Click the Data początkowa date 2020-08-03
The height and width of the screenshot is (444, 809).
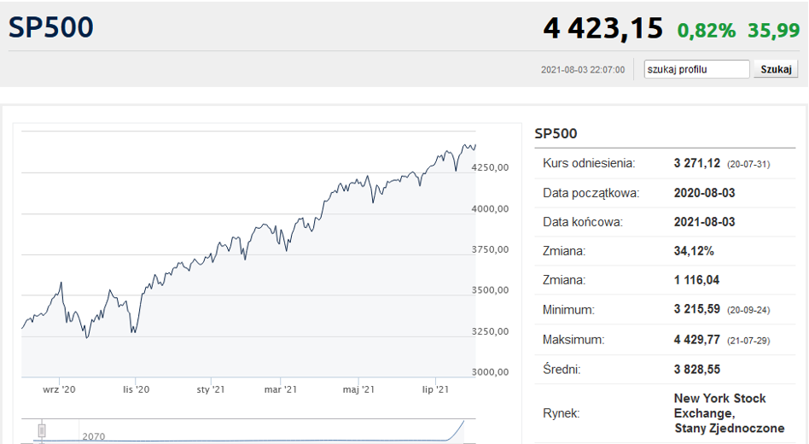point(704,193)
